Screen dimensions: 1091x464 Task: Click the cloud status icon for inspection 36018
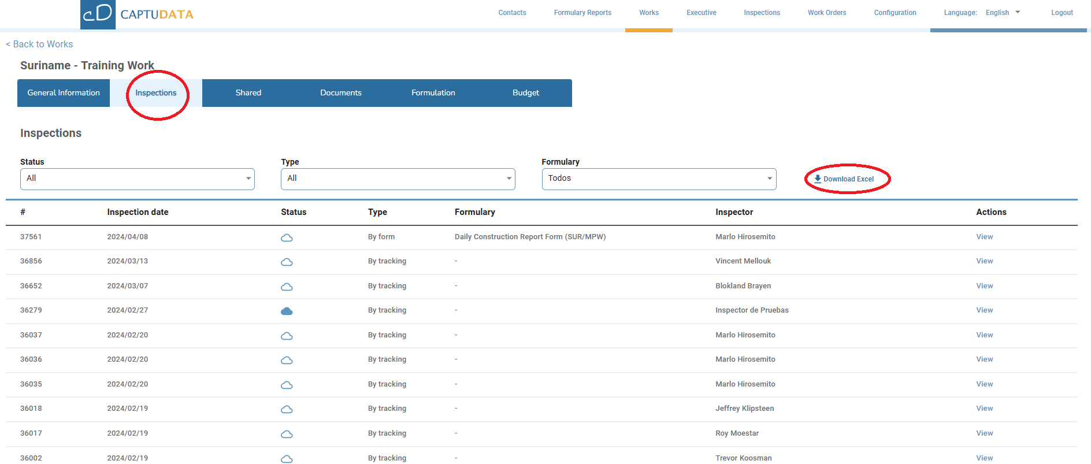coord(287,409)
